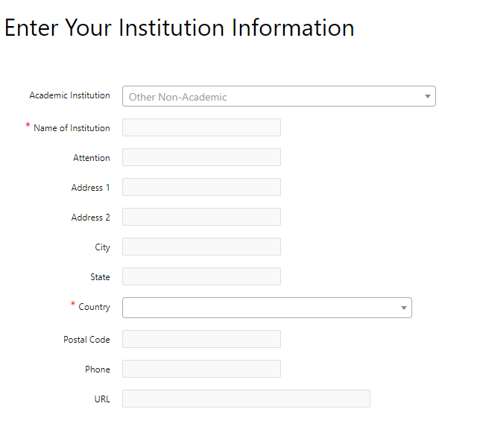477x447 pixels.
Task: Click the Country dropdown arrow icon
Action: tap(404, 308)
